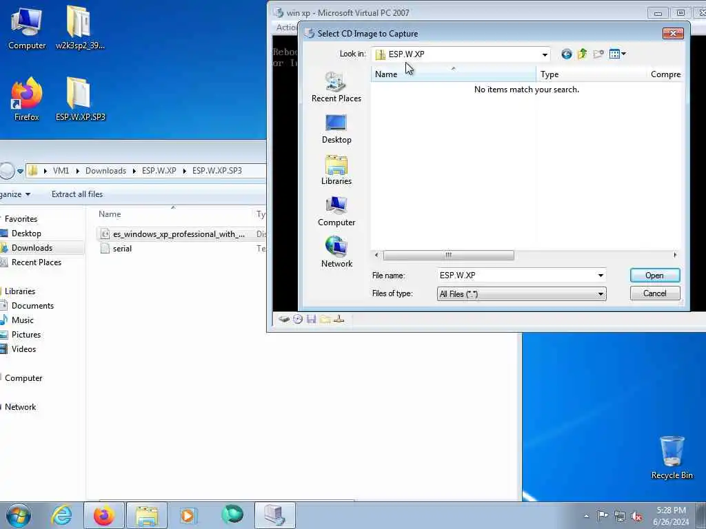Open Explorer back-history dropdown arrow
Viewport: 706px width, 529px height.
pyautogui.click(x=20, y=171)
